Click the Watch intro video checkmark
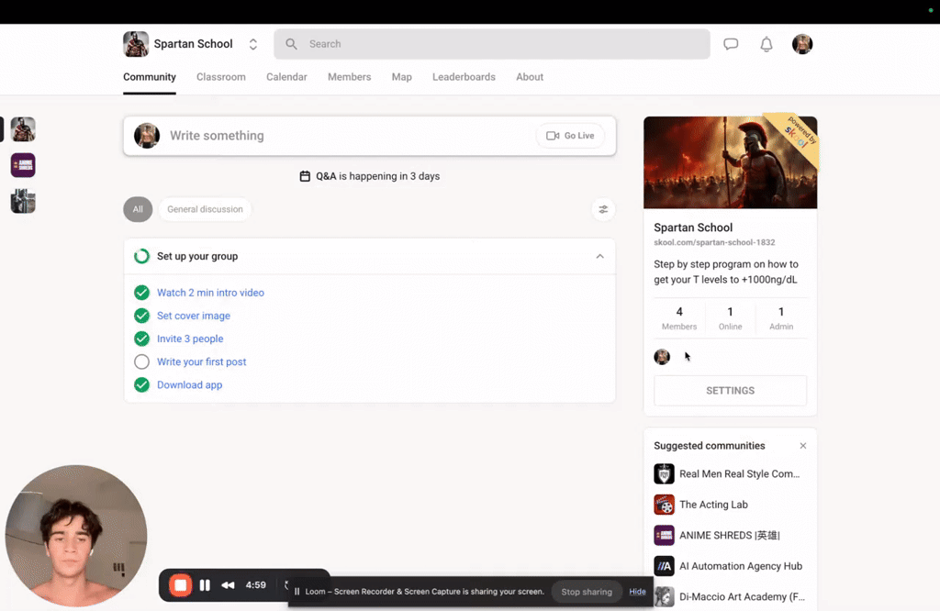Image resolution: width=940 pixels, height=611 pixels. click(141, 293)
